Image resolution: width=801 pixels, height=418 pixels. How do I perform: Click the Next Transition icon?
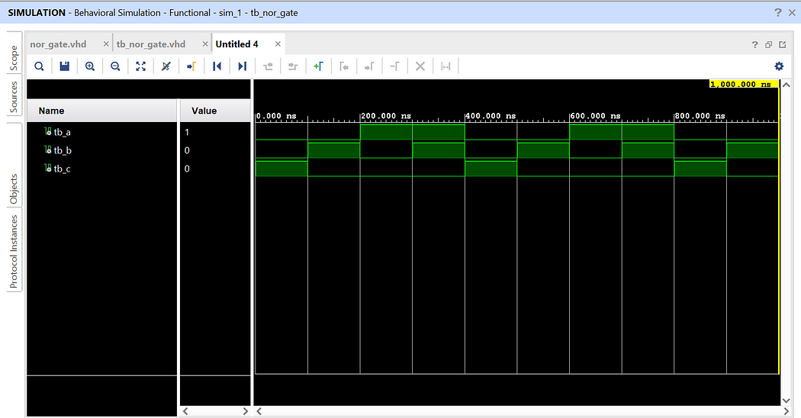tap(293, 66)
